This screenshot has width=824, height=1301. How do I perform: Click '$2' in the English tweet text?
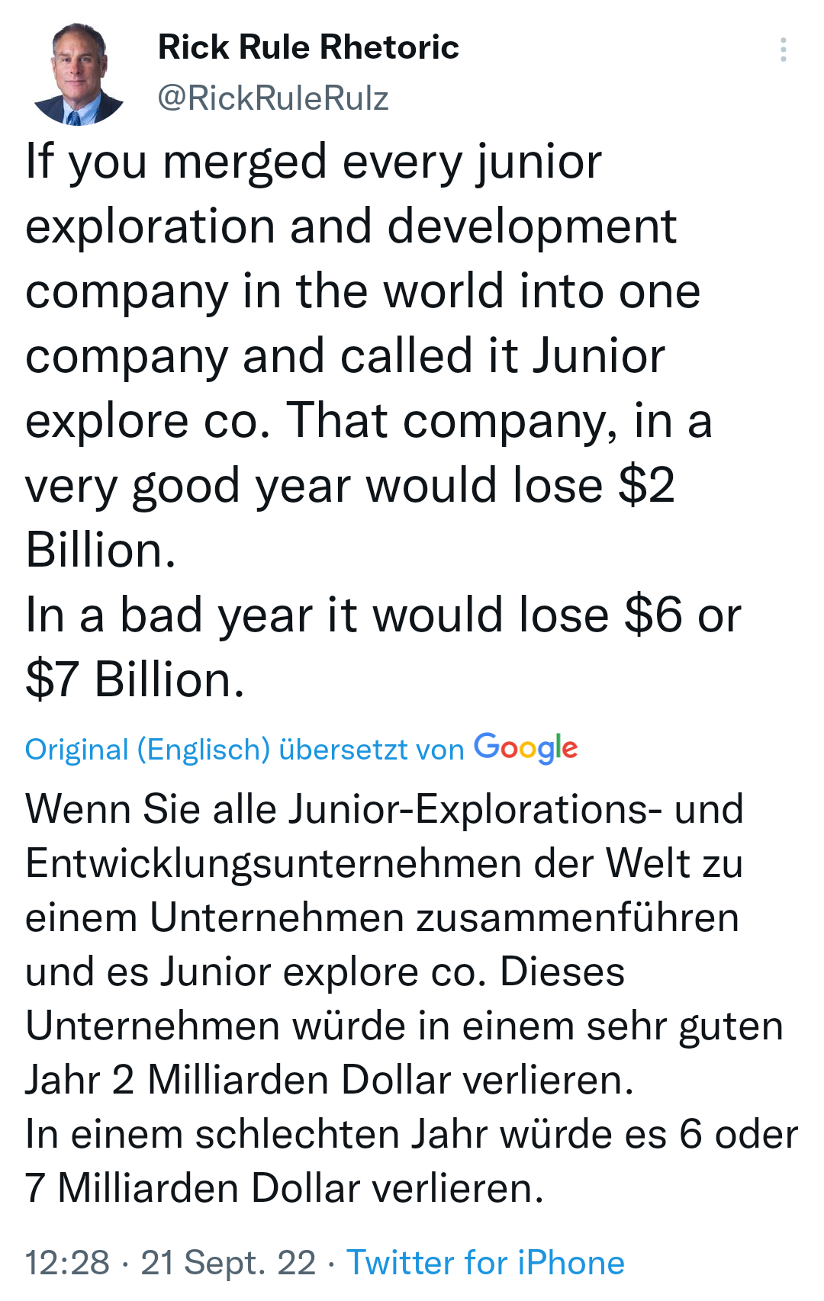coord(646,486)
